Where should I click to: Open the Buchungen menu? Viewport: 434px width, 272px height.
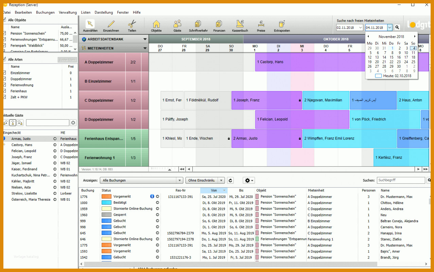[x=45, y=12]
